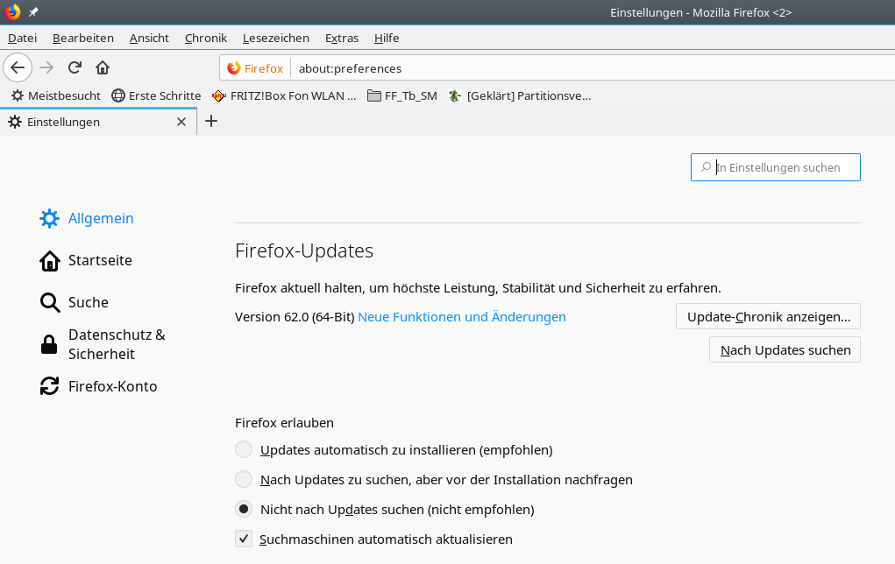Screen dimensions: 895x564
Task: Click the back navigation arrow
Action: point(18,67)
